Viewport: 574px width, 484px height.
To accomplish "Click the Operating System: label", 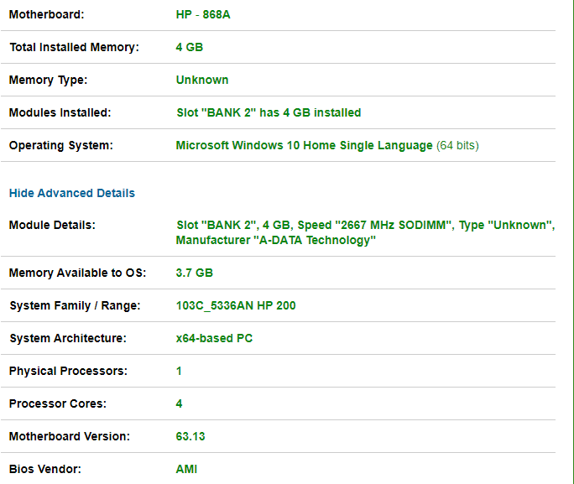I will click(61, 145).
